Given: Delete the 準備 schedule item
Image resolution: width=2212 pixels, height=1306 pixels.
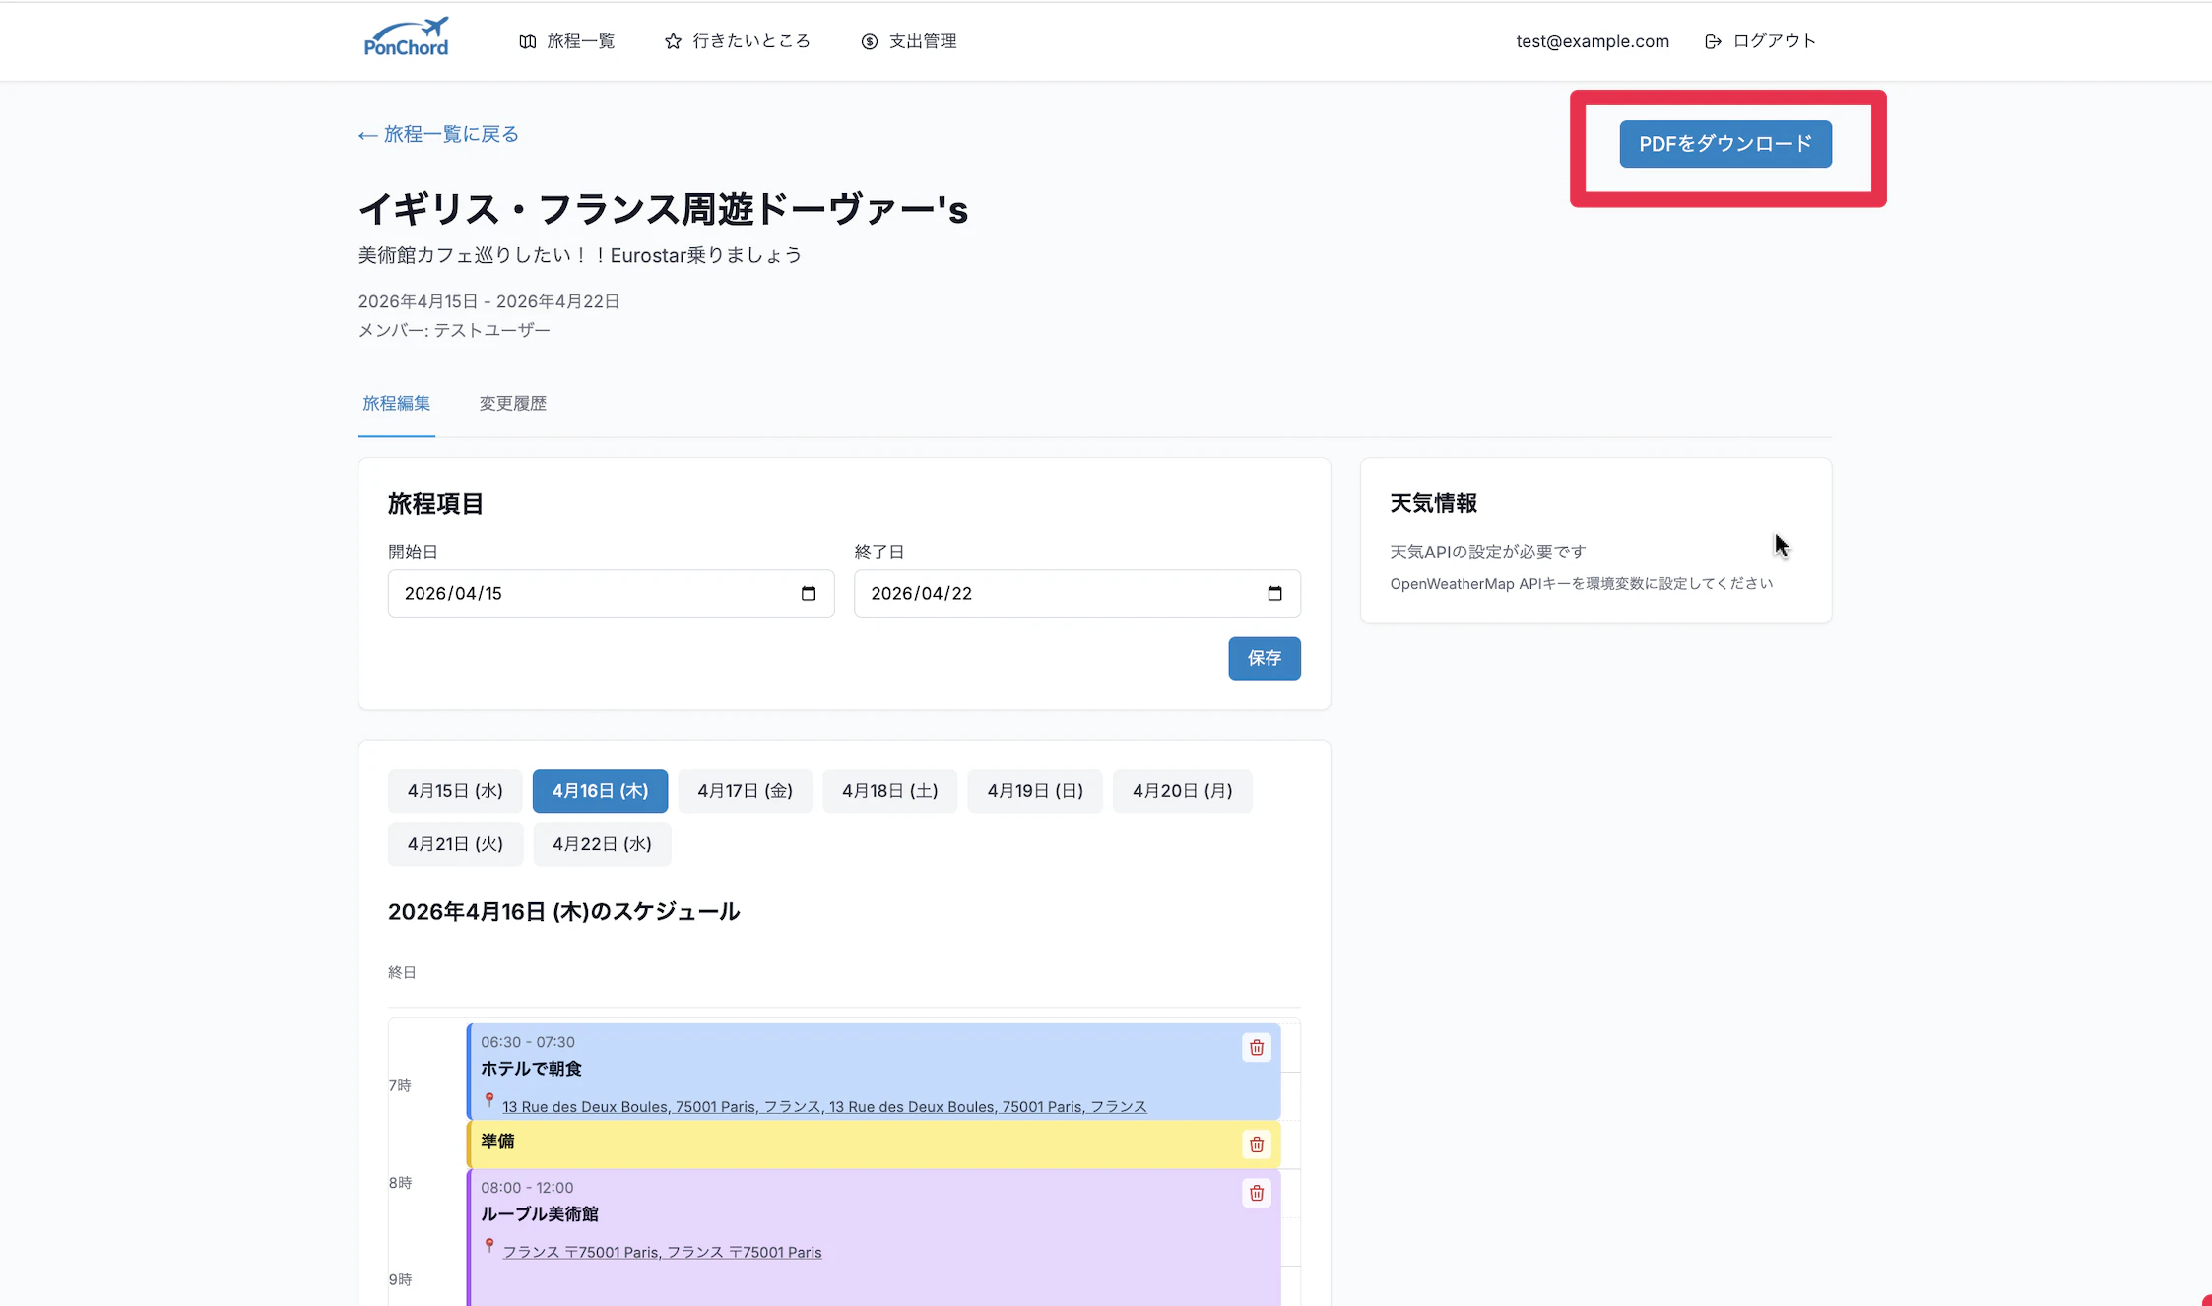Looking at the screenshot, I should [x=1256, y=1144].
